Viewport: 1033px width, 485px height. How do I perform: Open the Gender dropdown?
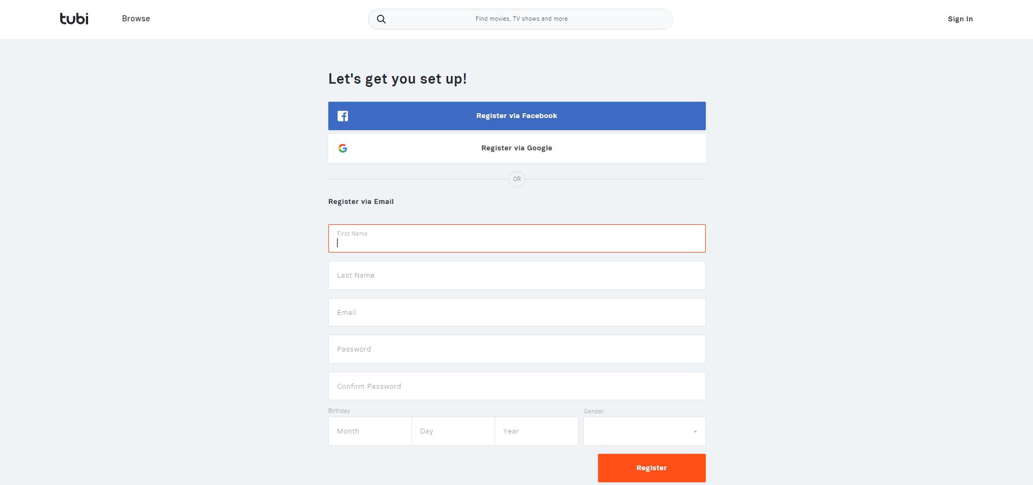(x=645, y=431)
